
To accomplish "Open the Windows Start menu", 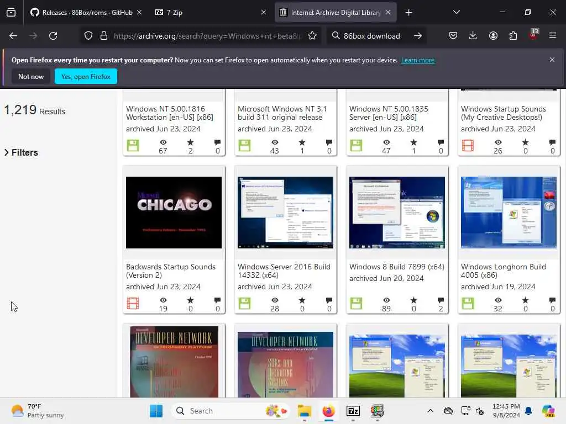I will click(156, 411).
